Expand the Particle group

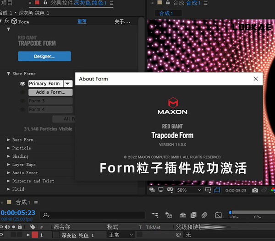click(8, 148)
